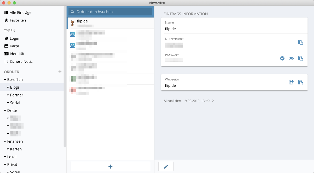Show all entries via Alle Einträge
The width and height of the screenshot is (314, 173).
(x=20, y=13)
